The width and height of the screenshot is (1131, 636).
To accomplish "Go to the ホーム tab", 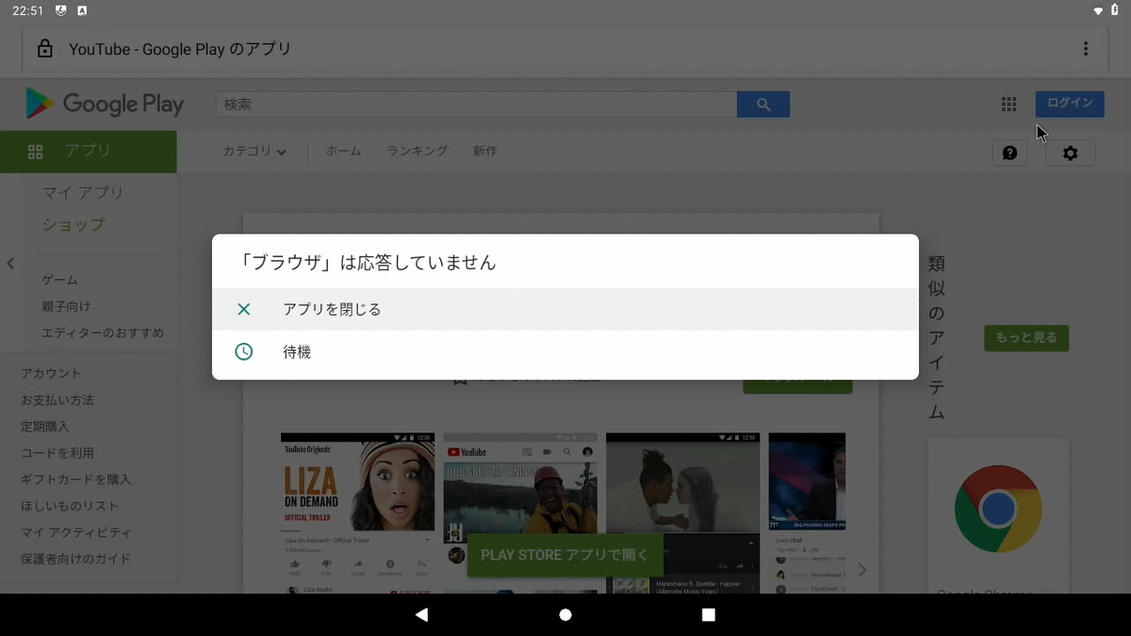I will [343, 151].
